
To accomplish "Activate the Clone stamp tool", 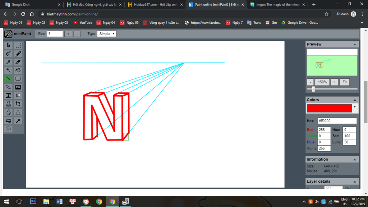I will [9, 104].
